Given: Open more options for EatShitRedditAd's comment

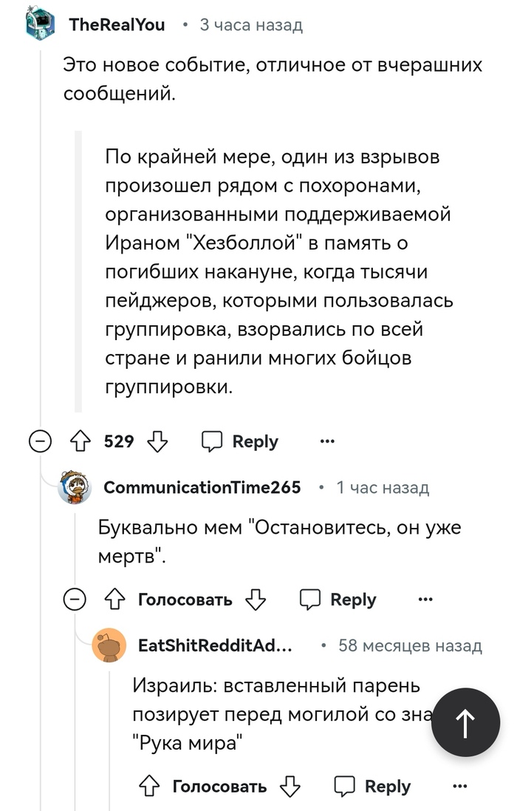Looking at the screenshot, I should coord(459,787).
